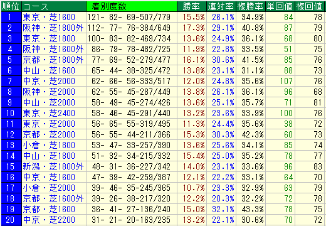Click 複回値 value 68

[318, 92]
